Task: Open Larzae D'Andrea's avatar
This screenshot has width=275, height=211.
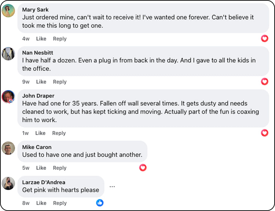Action: click(x=8, y=183)
